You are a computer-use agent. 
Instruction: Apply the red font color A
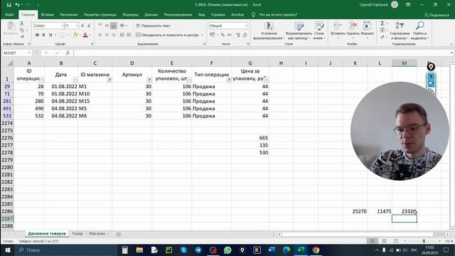tap(85, 35)
